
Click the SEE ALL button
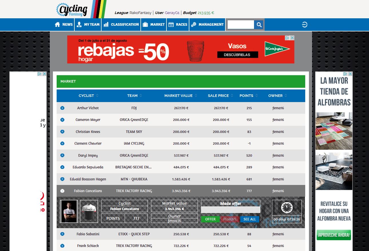[250, 219]
